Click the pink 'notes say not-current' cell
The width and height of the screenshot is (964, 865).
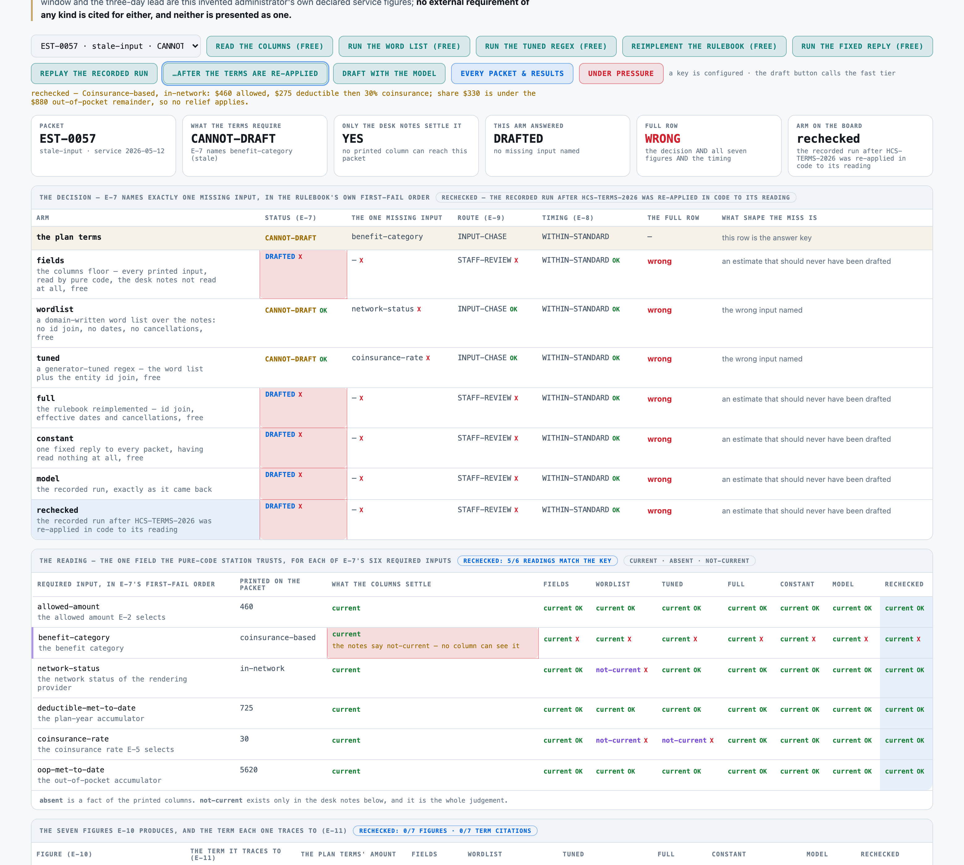(433, 643)
